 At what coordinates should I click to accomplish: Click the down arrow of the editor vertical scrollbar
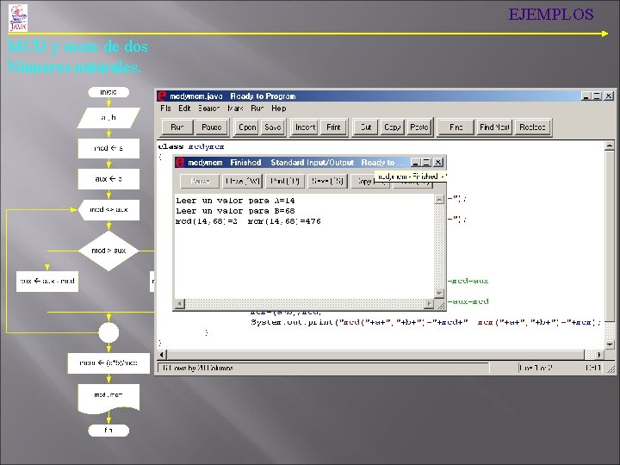pos(610,344)
